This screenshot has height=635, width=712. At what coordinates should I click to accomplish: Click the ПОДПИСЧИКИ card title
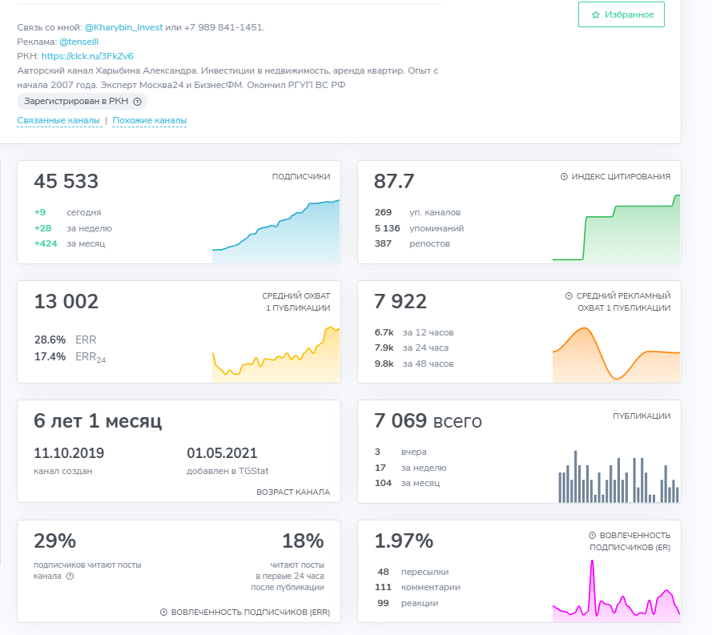[x=300, y=177]
